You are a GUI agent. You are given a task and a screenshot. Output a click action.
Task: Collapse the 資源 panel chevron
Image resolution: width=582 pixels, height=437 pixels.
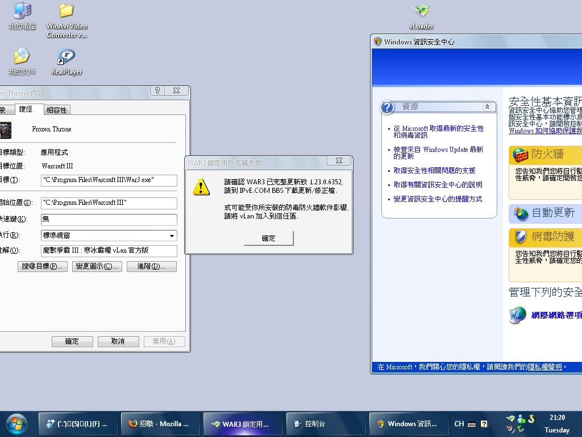487,107
